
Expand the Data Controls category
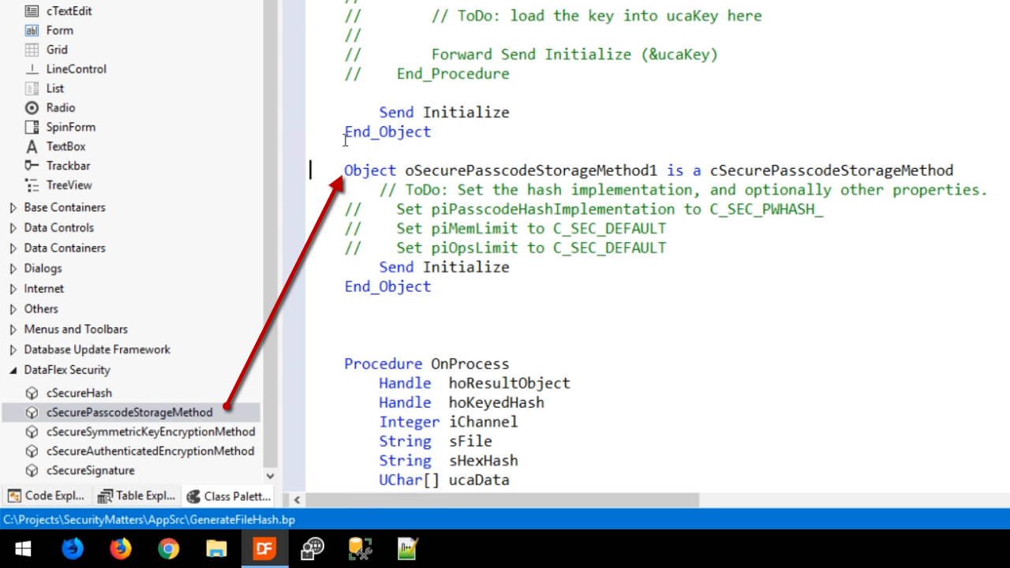point(13,228)
